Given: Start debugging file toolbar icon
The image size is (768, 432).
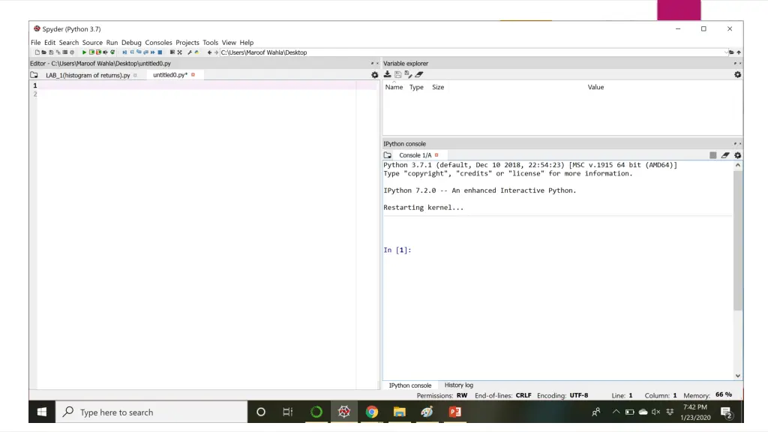Looking at the screenshot, I should tap(124, 52).
